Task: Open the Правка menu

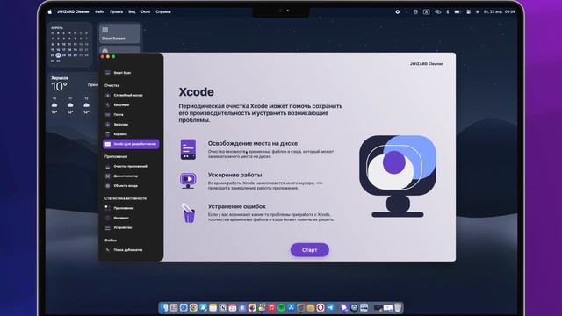Action: 116,11
